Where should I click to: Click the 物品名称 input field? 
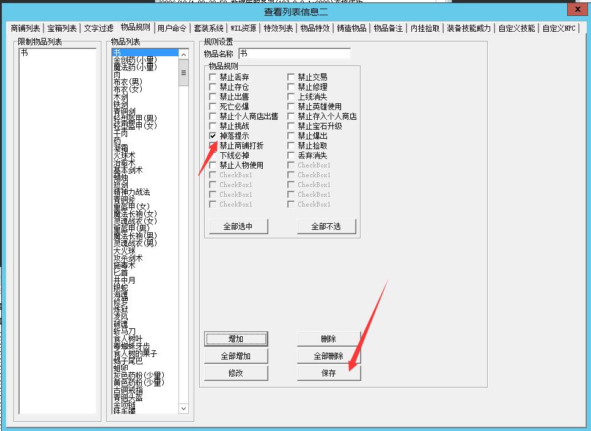coord(295,54)
